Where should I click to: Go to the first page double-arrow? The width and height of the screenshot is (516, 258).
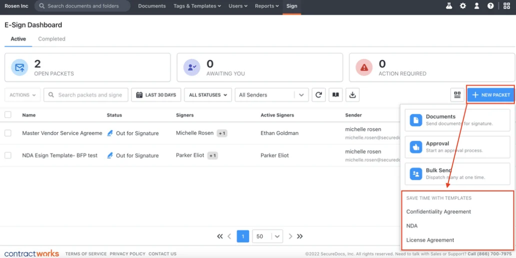[220, 236]
